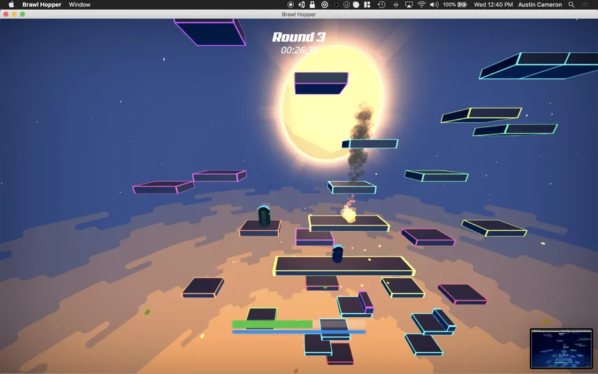
Task: Click the Brawl Hopper window title
Action: pyautogui.click(x=298, y=14)
